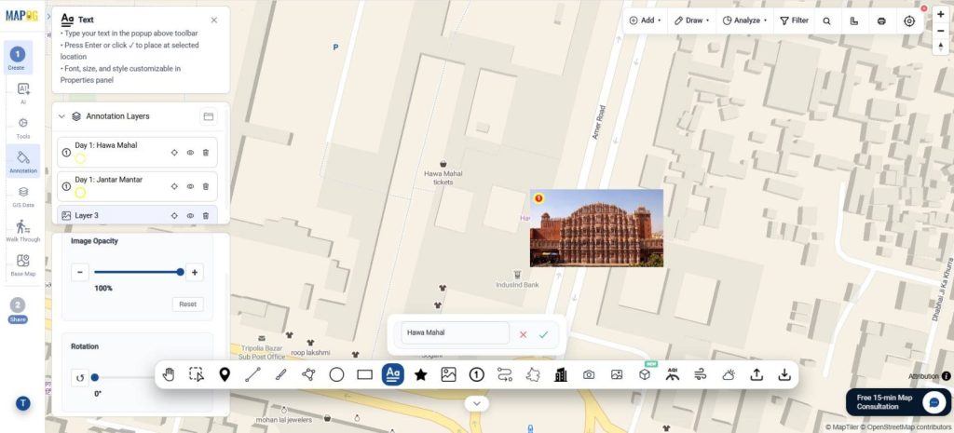954x433 pixels.
Task: Select the circle shape tool
Action: pos(336,374)
